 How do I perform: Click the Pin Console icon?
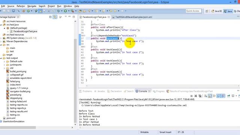click(228, 96)
